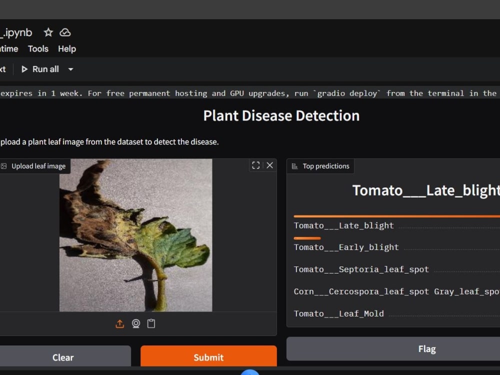Click the Tomato___Late_blight confidence bar

pyautogui.click(x=396, y=216)
